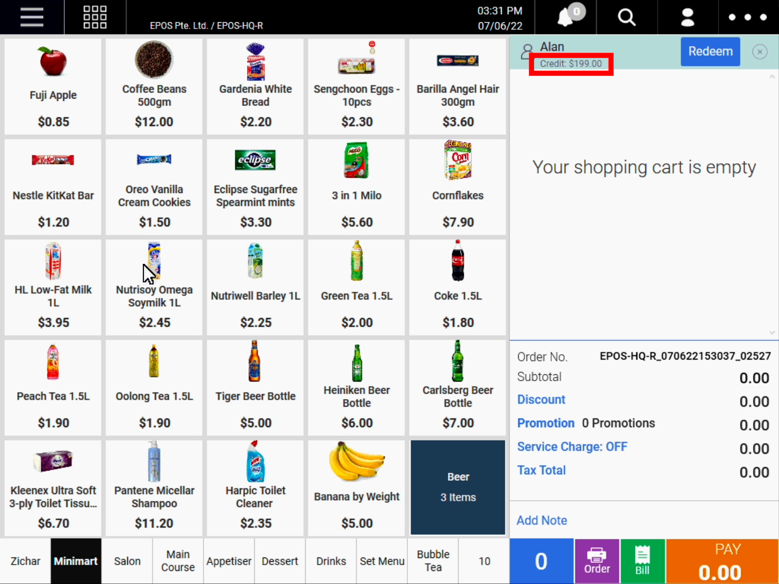Image resolution: width=779 pixels, height=584 pixels.
Task: Select HL Low-Fat Milk 1L
Action: [x=53, y=288]
